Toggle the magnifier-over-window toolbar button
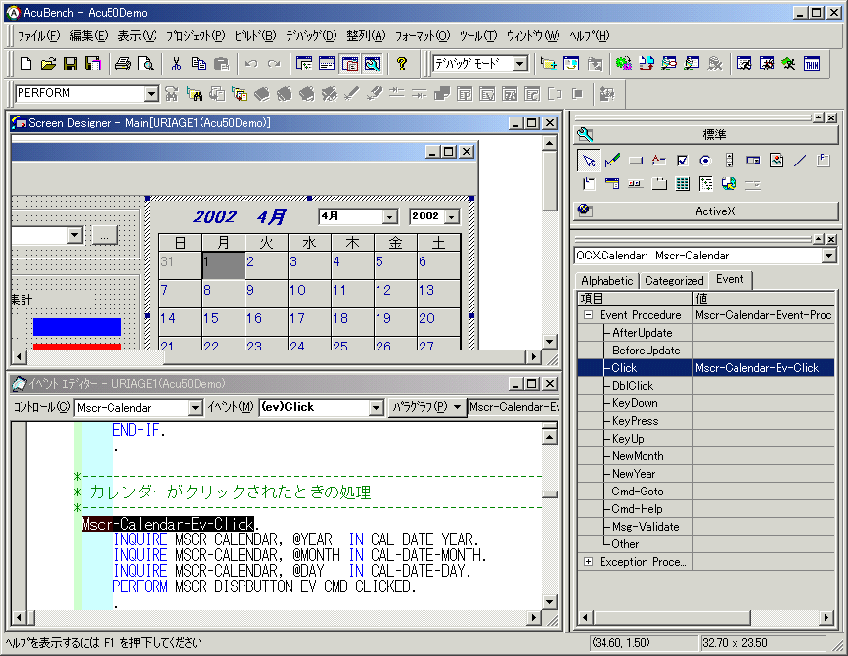Screen dimensions: 848x656 coord(373,64)
